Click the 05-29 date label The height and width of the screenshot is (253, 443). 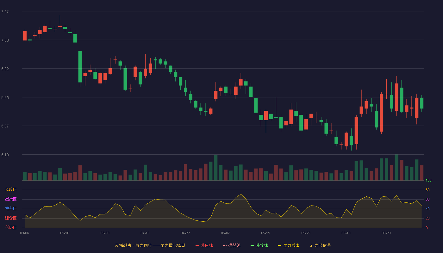(306, 233)
